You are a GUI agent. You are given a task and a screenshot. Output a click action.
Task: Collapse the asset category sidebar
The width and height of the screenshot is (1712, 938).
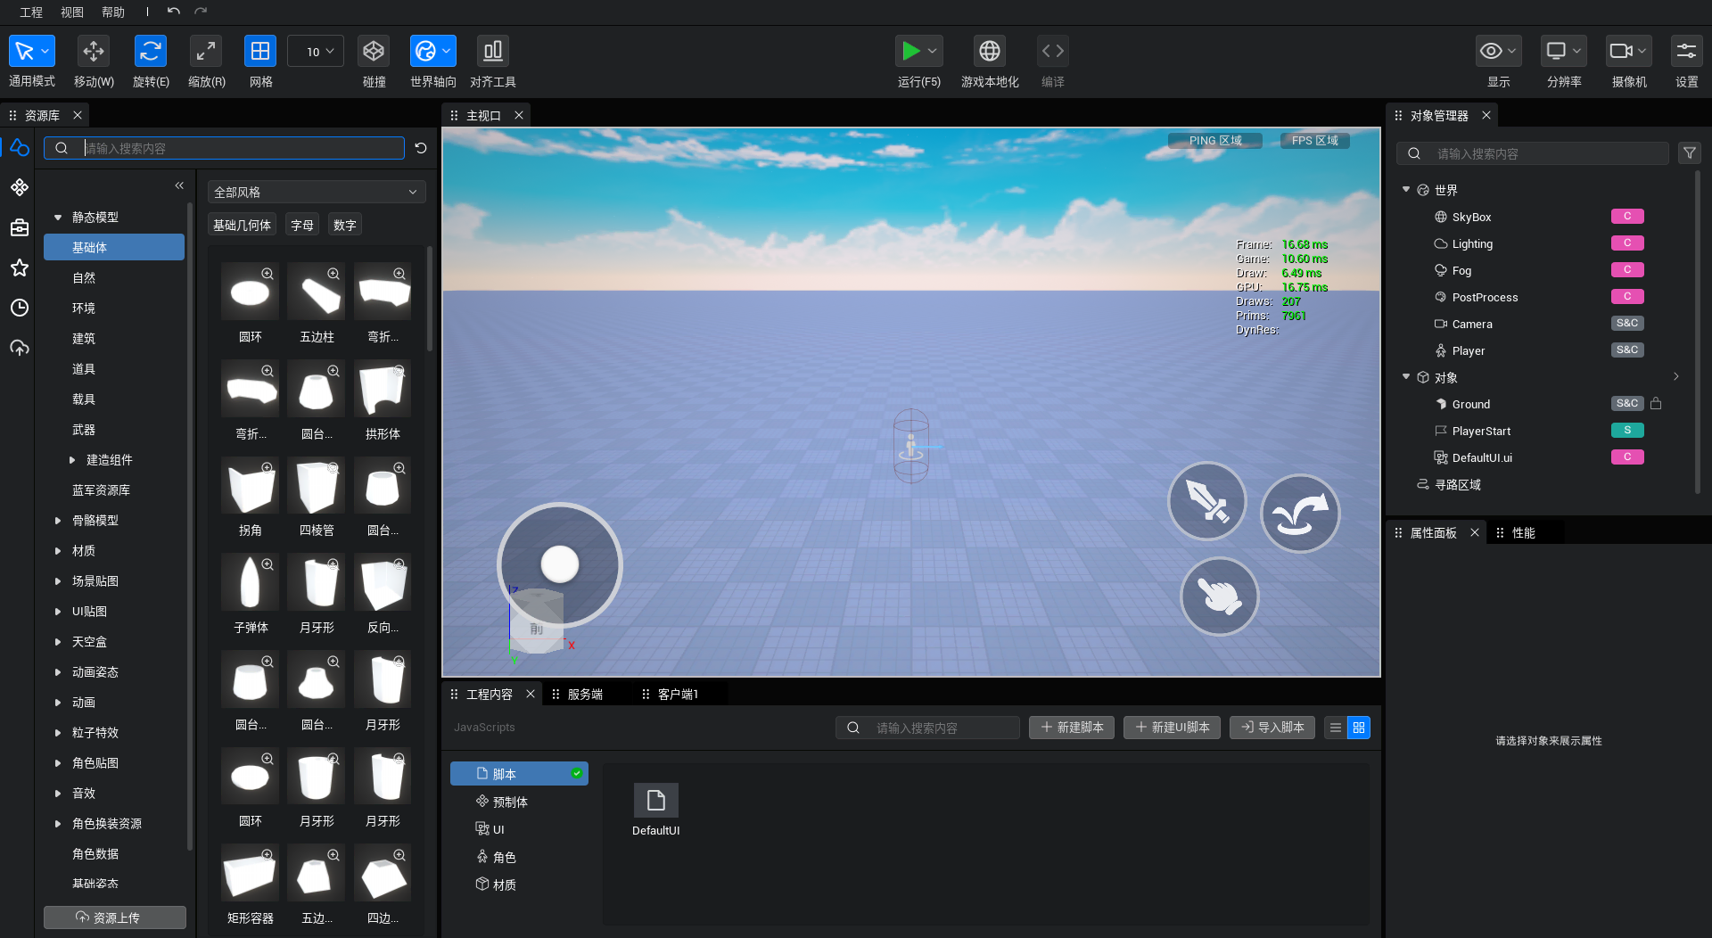point(179,185)
